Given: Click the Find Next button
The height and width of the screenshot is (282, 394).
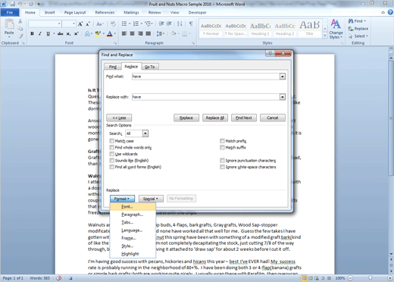Looking at the screenshot, I should pos(244,117).
